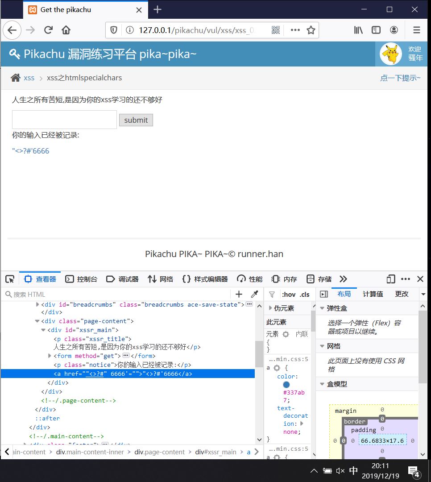
Task: Switch to the 控制台 console tab
Action: (x=82, y=279)
